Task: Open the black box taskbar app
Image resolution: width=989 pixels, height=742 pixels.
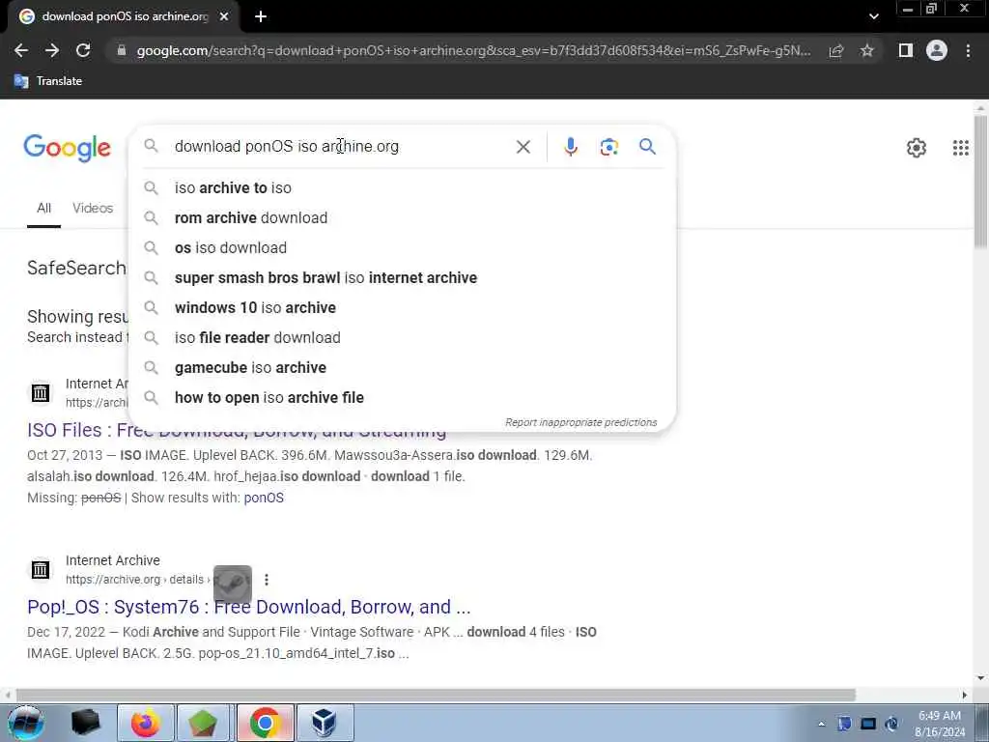Action: point(86,723)
